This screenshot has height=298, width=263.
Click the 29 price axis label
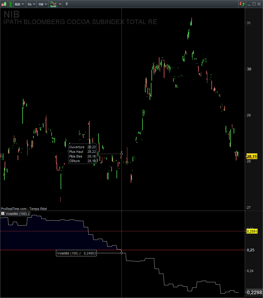(249, 115)
